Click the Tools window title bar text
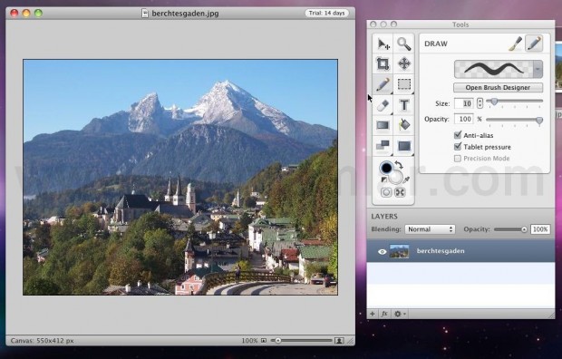The height and width of the screenshot is (359, 562). point(460,24)
